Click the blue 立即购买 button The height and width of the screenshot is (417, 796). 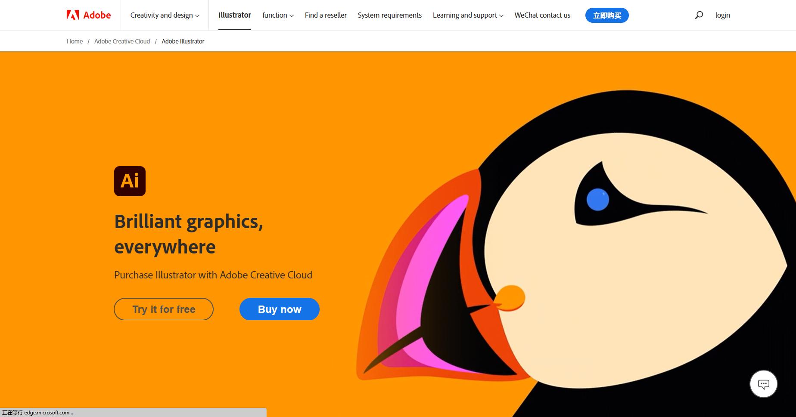[x=607, y=15]
